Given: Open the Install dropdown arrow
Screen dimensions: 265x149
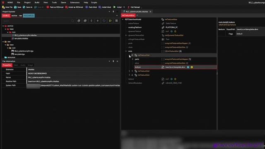Looking at the screenshot, I should click(124, 7).
